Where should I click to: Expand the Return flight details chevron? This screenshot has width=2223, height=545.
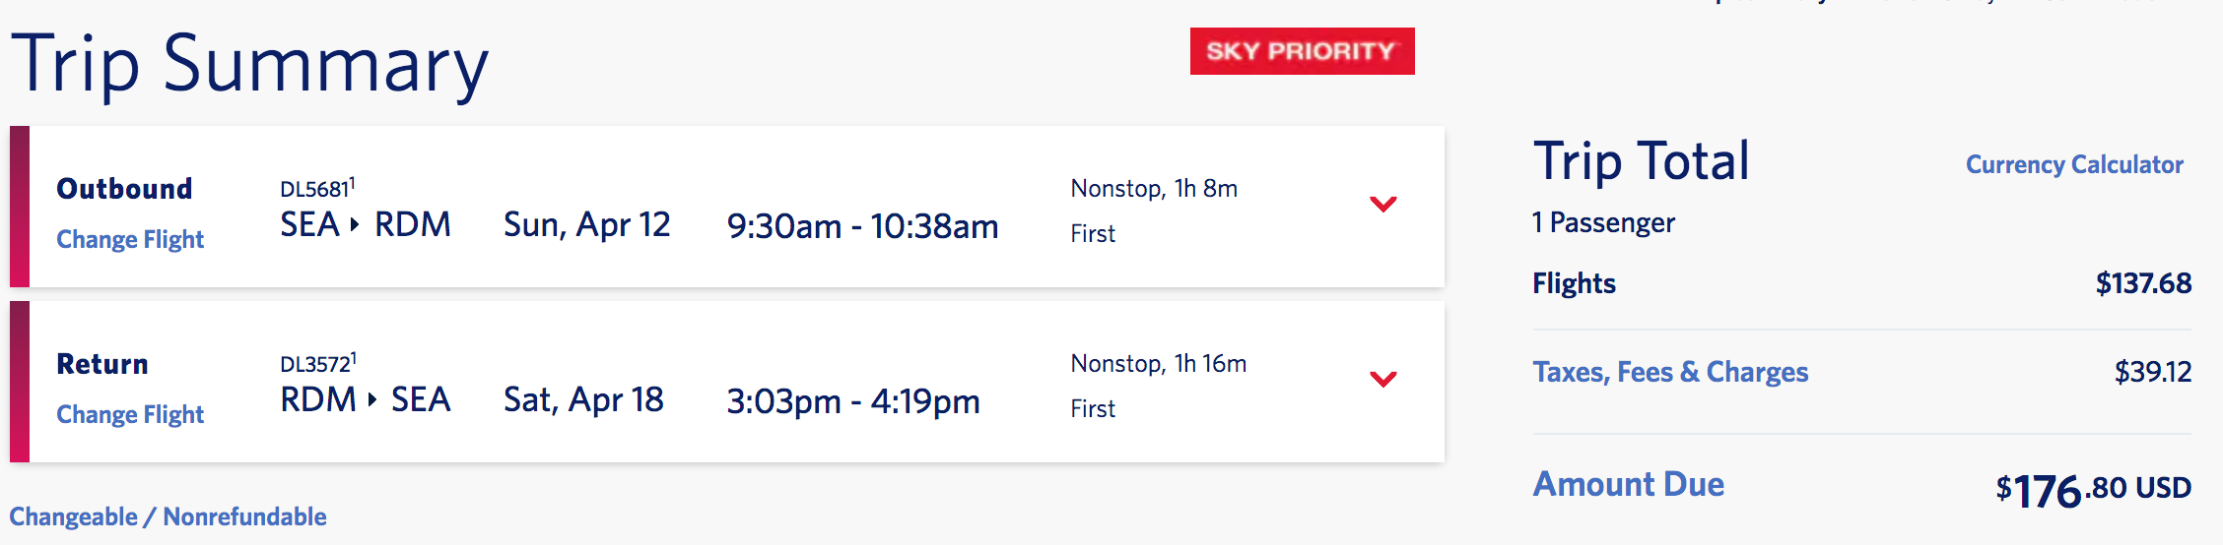[1383, 379]
